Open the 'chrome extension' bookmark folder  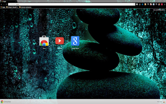[25, 7]
